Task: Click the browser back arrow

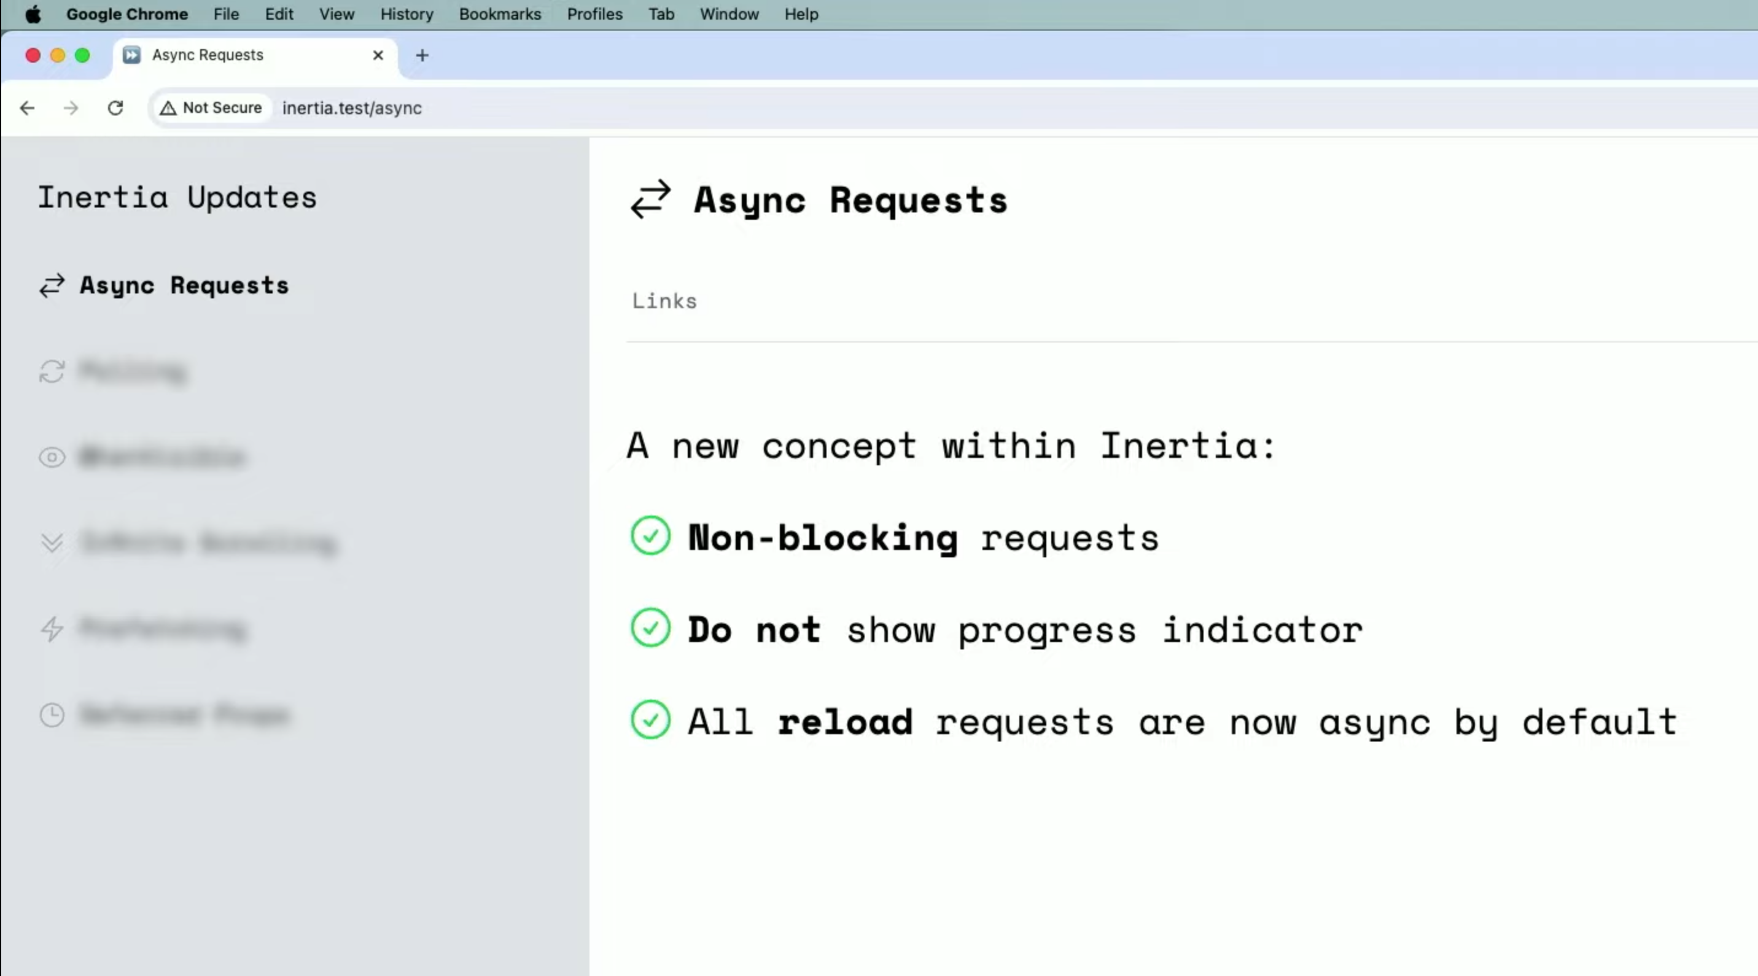Action: coord(27,108)
